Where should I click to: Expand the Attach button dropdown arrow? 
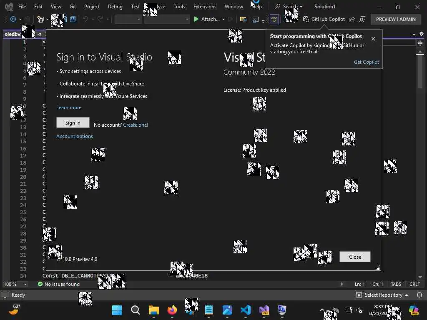tap(224, 19)
